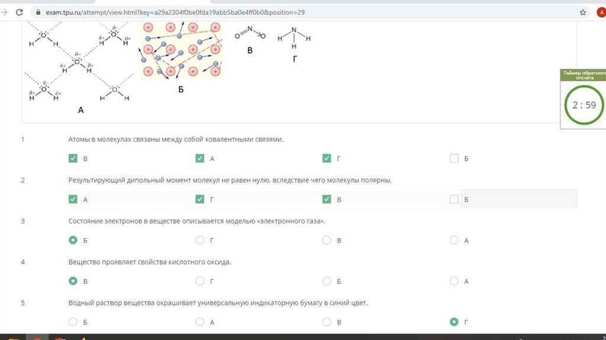This screenshot has width=606, height=340.
Task: Uncheck option Г in question 2
Action: click(x=200, y=199)
